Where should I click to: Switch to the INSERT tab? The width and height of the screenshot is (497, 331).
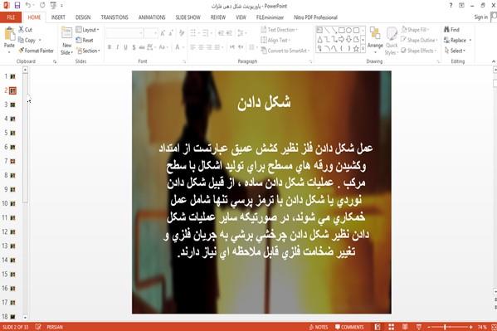pos(58,17)
